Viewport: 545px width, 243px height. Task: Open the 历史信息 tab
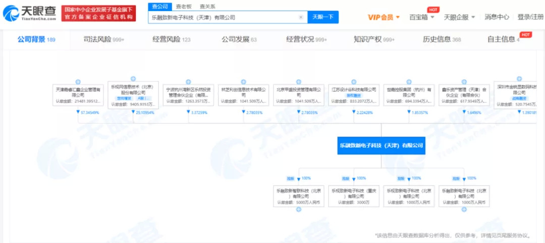pos(442,39)
